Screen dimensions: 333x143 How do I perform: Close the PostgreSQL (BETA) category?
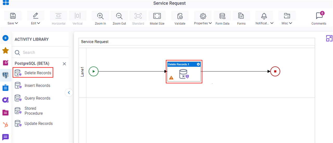tap(64, 64)
